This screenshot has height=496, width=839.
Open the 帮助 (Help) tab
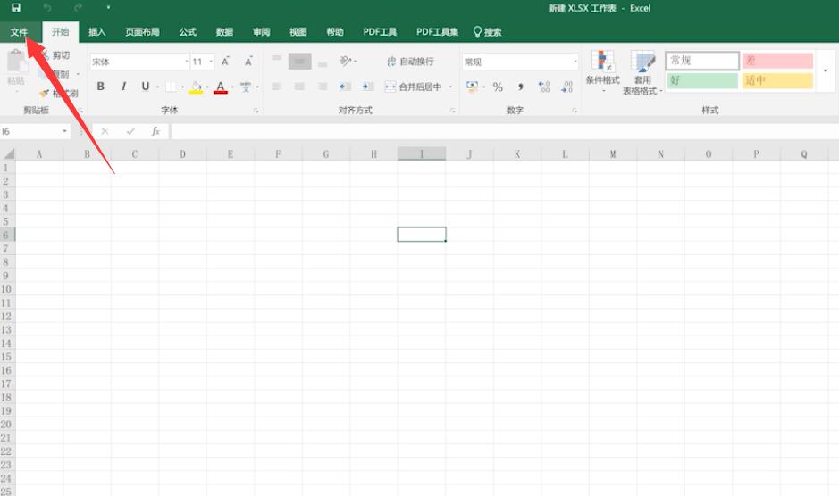(x=335, y=32)
